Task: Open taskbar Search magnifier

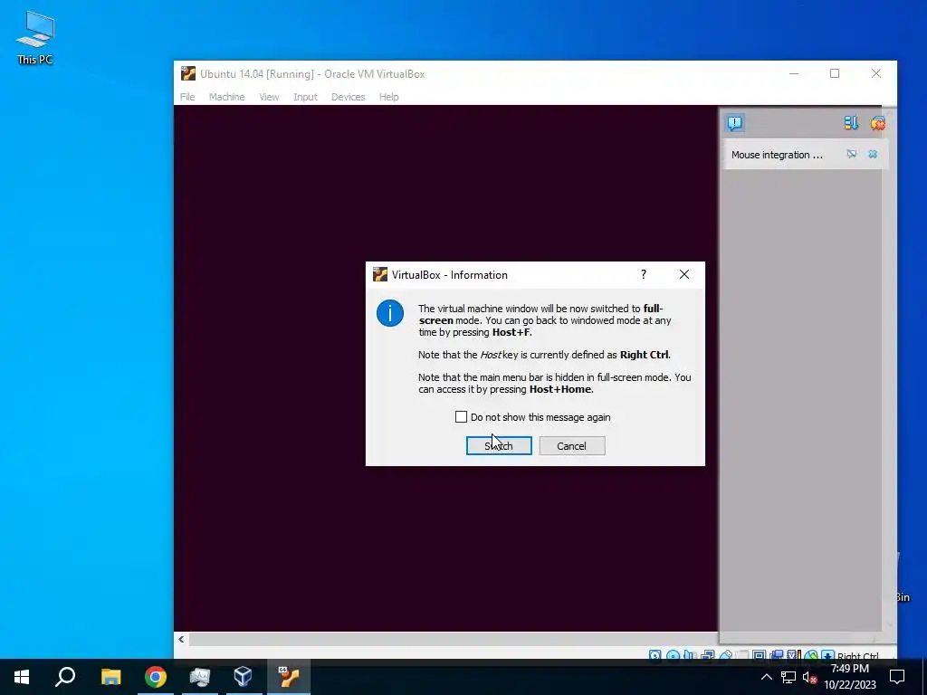Action: coord(65,677)
